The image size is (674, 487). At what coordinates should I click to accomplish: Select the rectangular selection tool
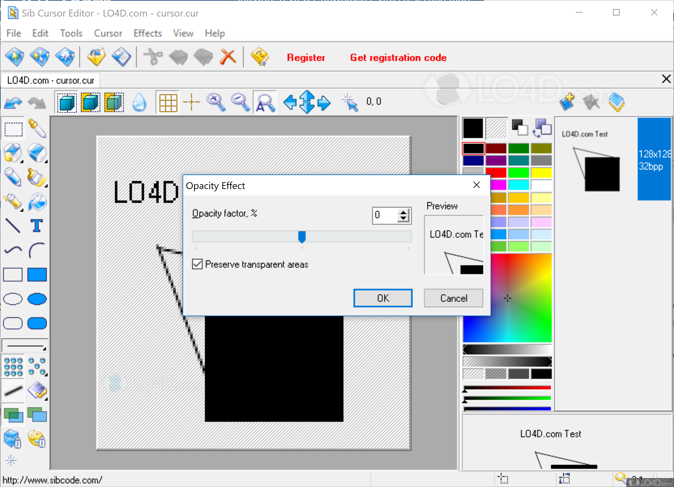(x=13, y=129)
